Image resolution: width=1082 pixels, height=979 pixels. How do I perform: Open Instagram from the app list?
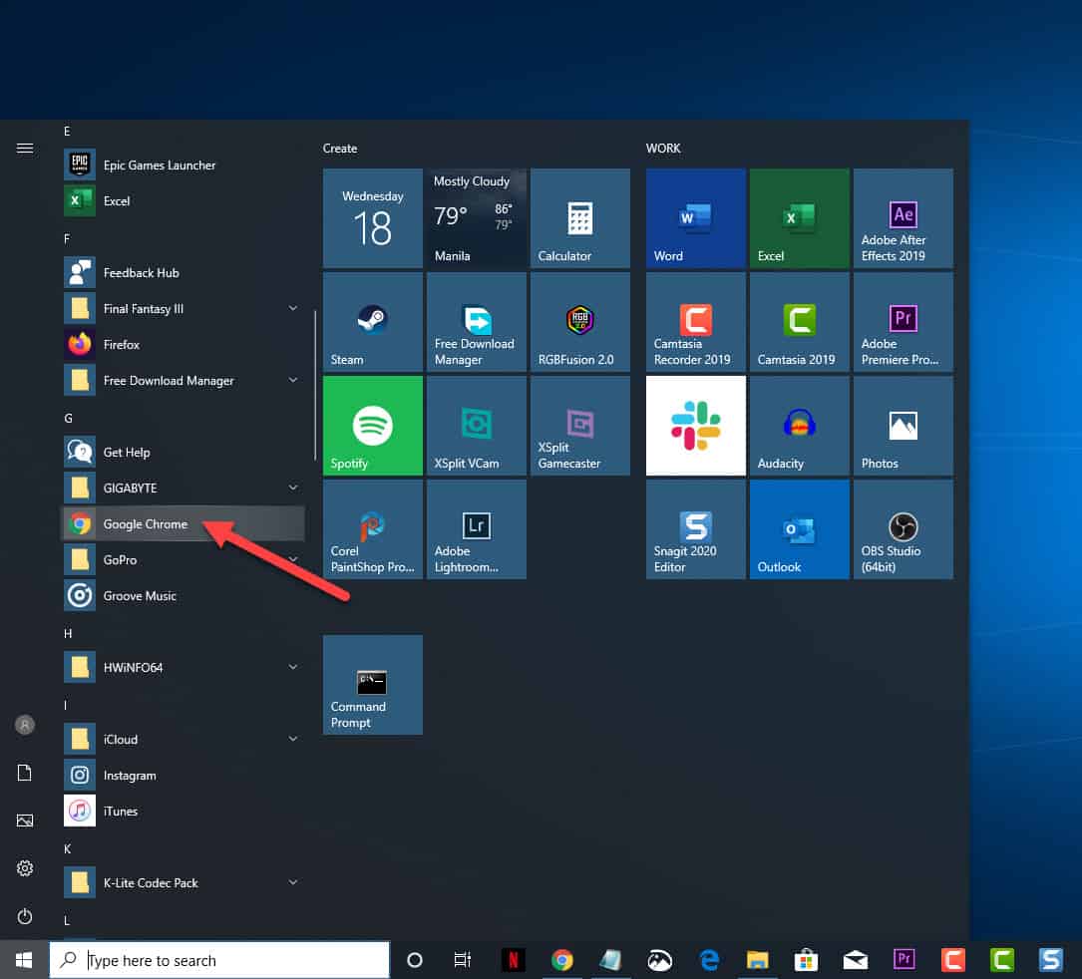point(182,775)
